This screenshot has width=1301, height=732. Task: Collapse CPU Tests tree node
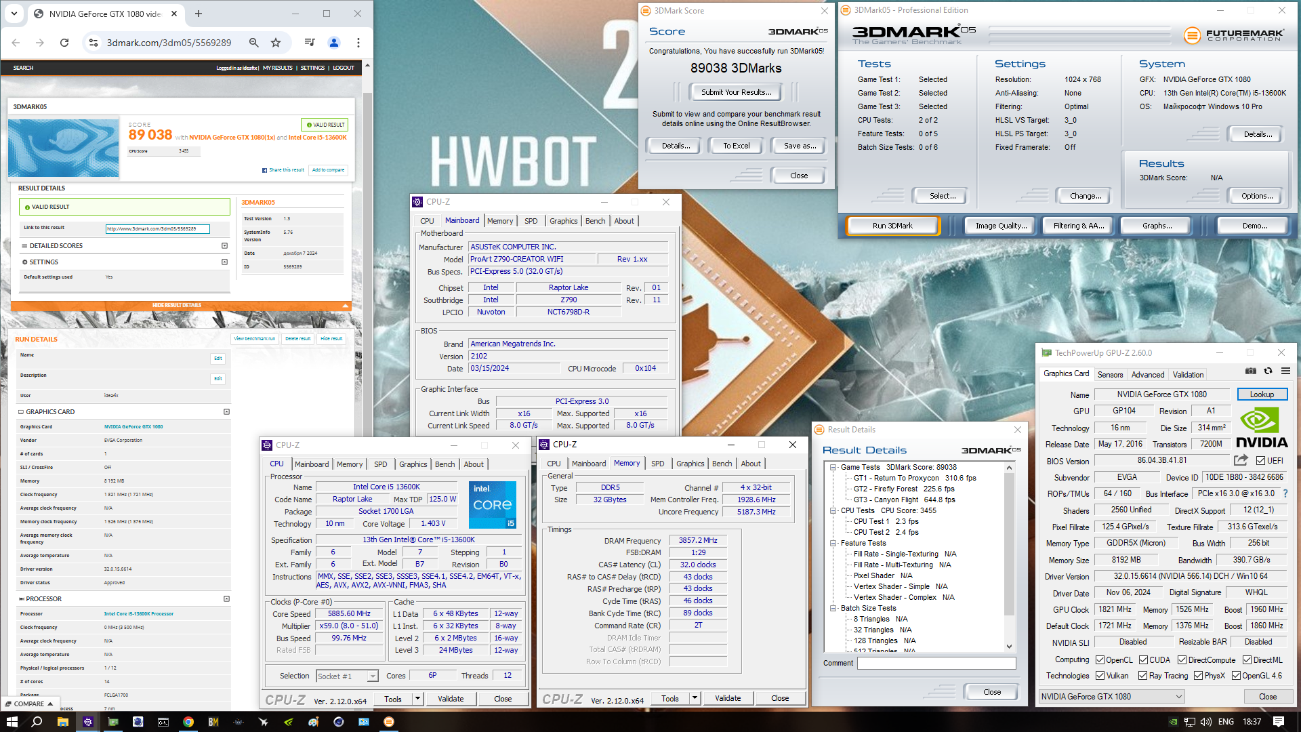pyautogui.click(x=833, y=510)
